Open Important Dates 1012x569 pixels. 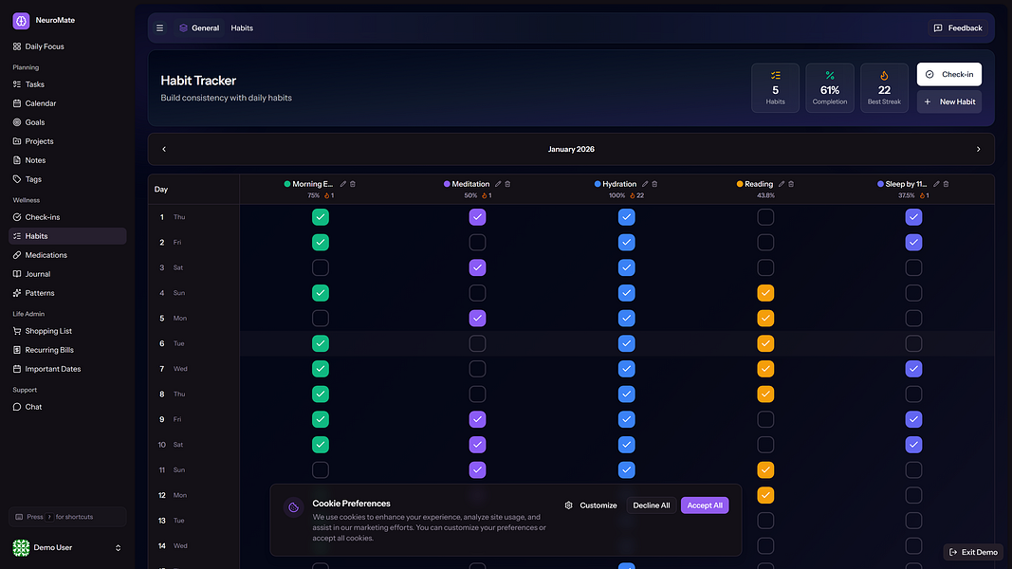67,369
